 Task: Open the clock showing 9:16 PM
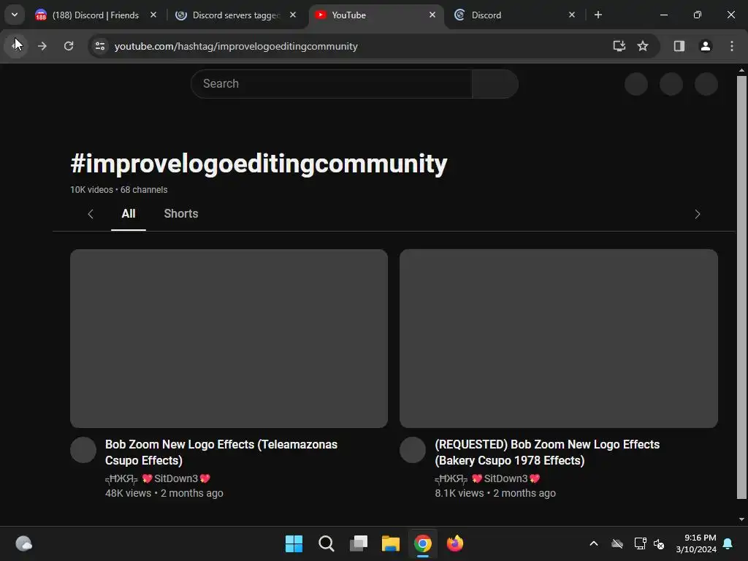pos(696,543)
